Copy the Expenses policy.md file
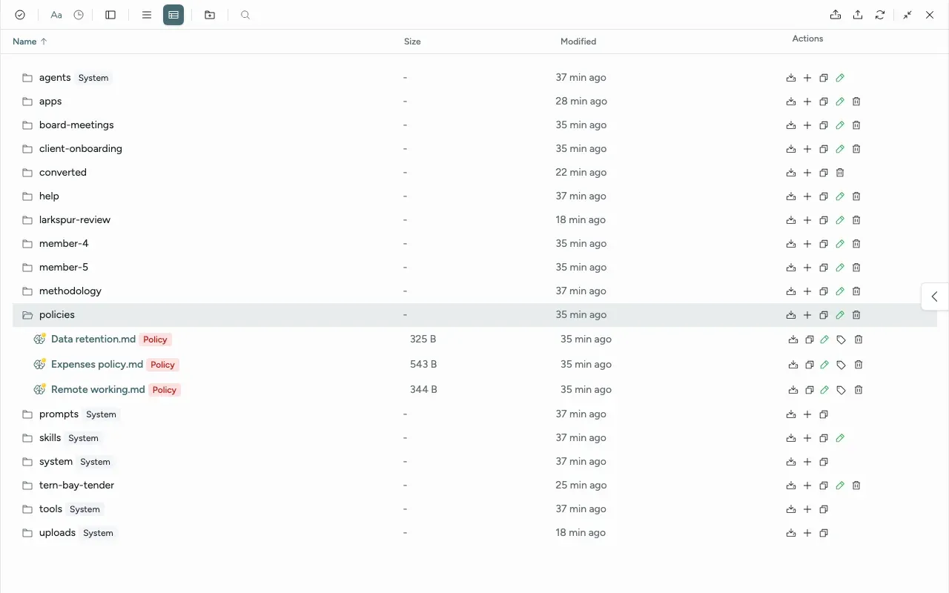The width and height of the screenshot is (949, 593). [x=810, y=365]
